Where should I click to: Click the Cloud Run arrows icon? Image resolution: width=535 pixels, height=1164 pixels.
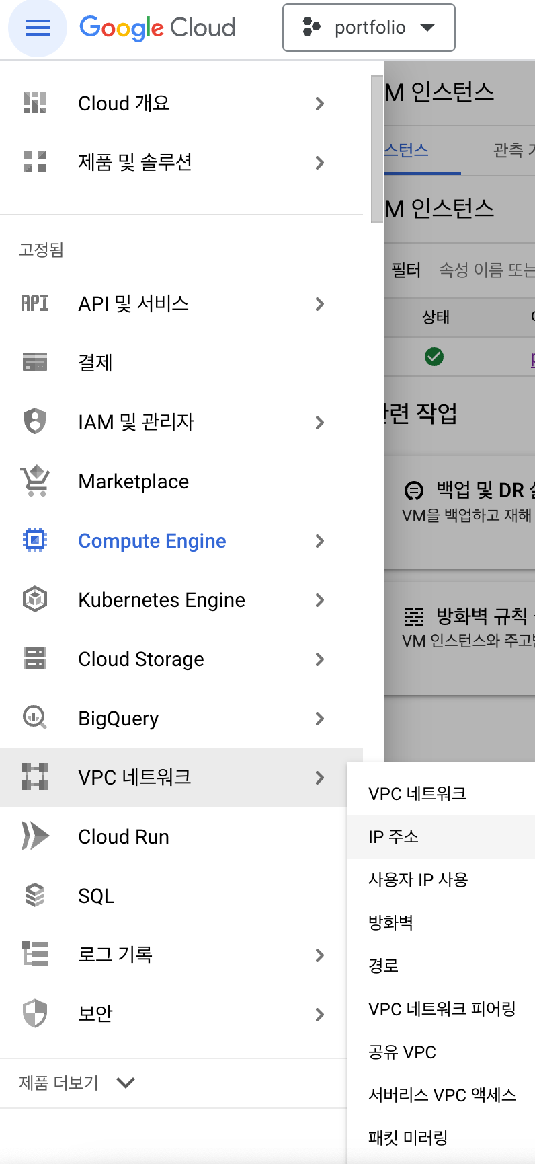35,836
